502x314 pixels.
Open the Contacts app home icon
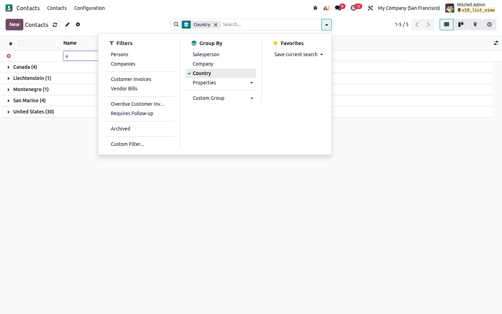coord(9,8)
